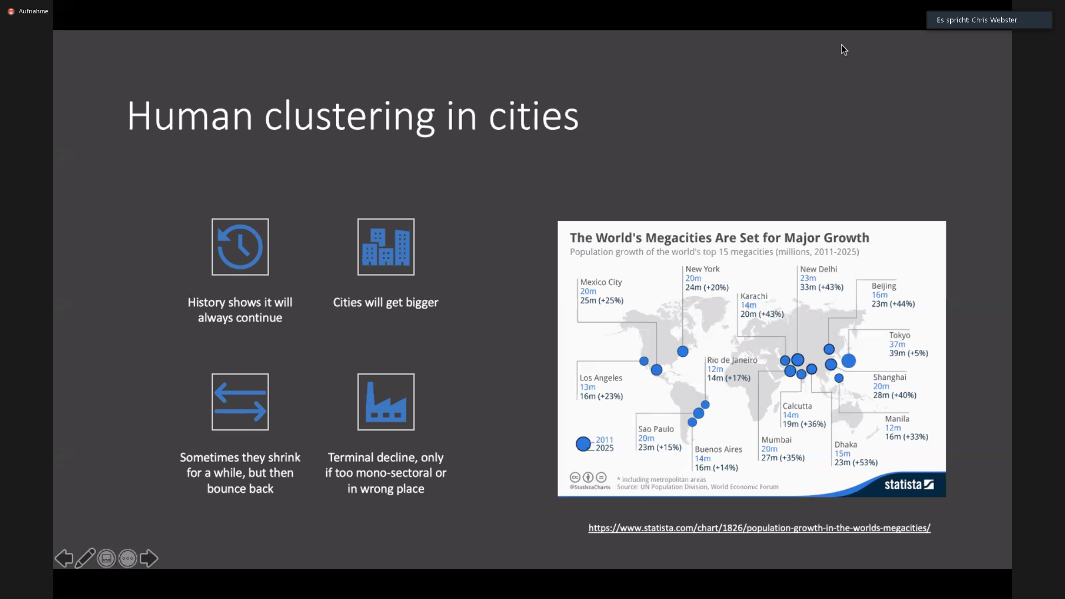Click the history clock icon
The width and height of the screenshot is (1065, 599).
pyautogui.click(x=240, y=247)
